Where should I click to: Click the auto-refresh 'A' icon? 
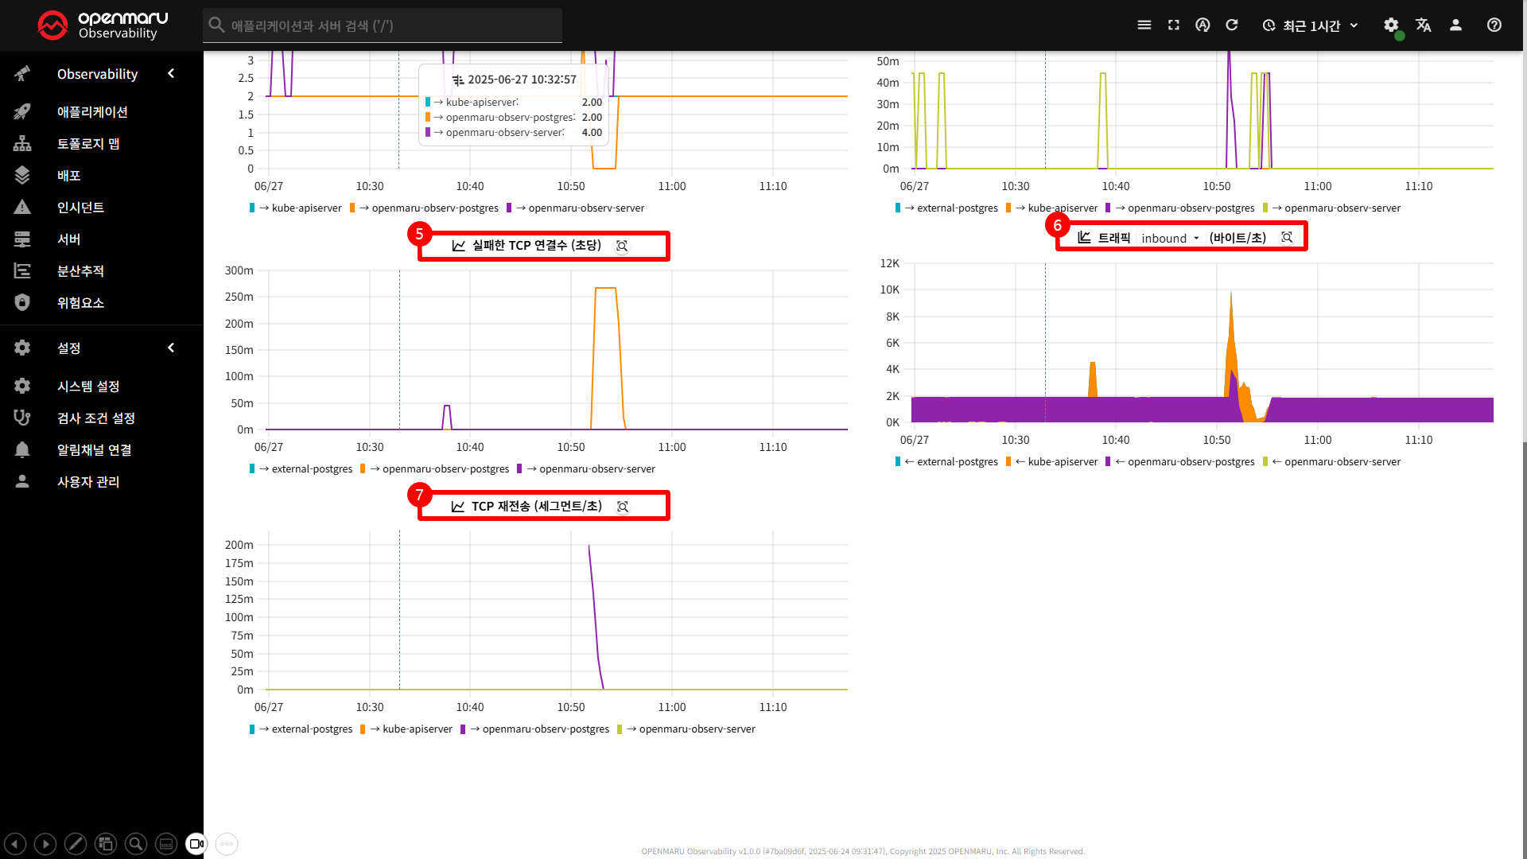[1203, 25]
